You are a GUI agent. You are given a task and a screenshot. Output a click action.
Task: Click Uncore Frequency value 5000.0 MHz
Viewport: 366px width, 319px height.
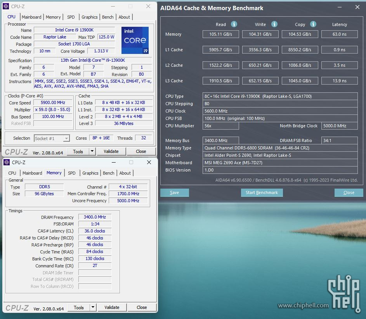point(128,201)
